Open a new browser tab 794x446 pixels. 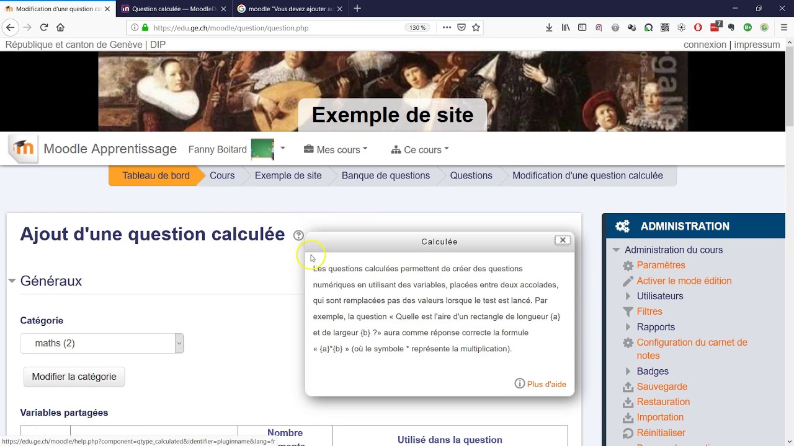(x=357, y=9)
